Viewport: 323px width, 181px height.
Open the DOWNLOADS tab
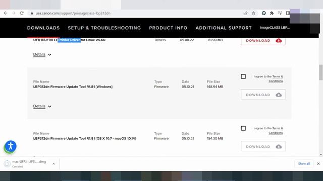(x=43, y=28)
